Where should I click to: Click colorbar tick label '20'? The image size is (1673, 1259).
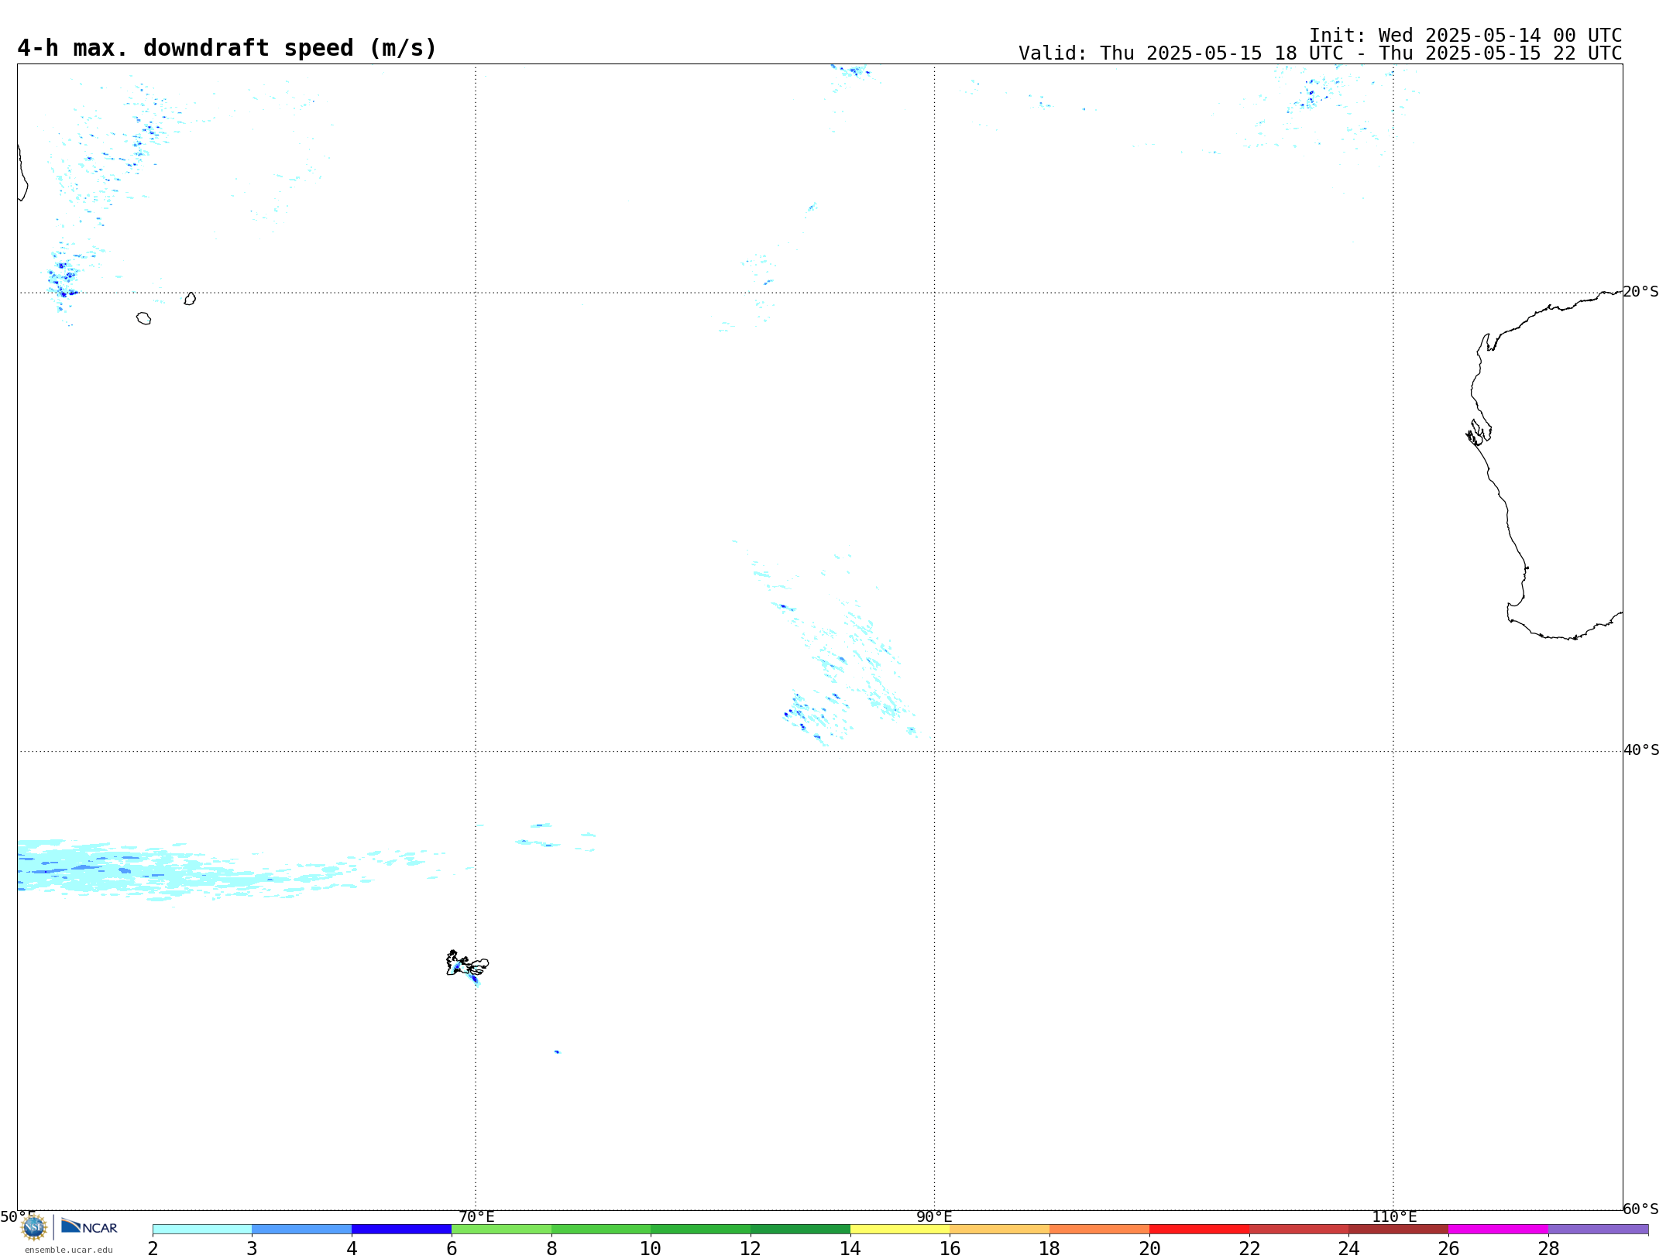click(1149, 1248)
